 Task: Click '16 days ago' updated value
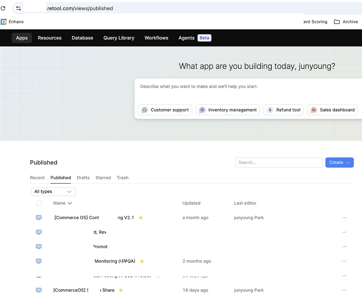pyautogui.click(x=195, y=290)
